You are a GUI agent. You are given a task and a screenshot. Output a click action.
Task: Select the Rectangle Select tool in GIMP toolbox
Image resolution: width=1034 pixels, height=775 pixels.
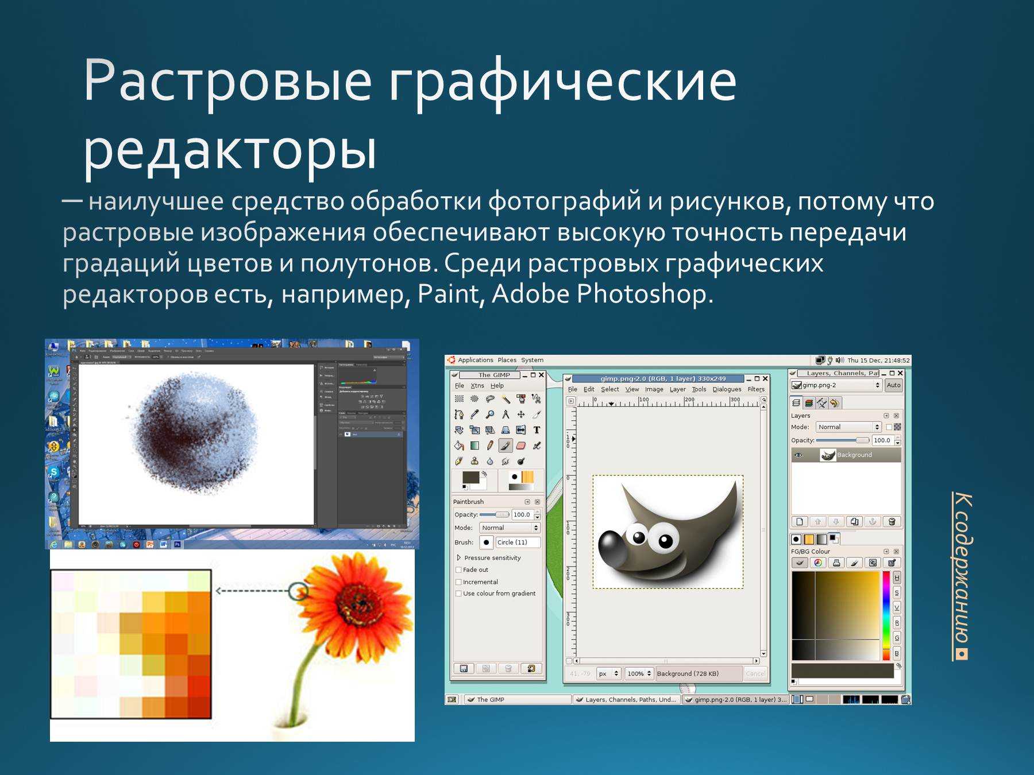[x=459, y=399]
